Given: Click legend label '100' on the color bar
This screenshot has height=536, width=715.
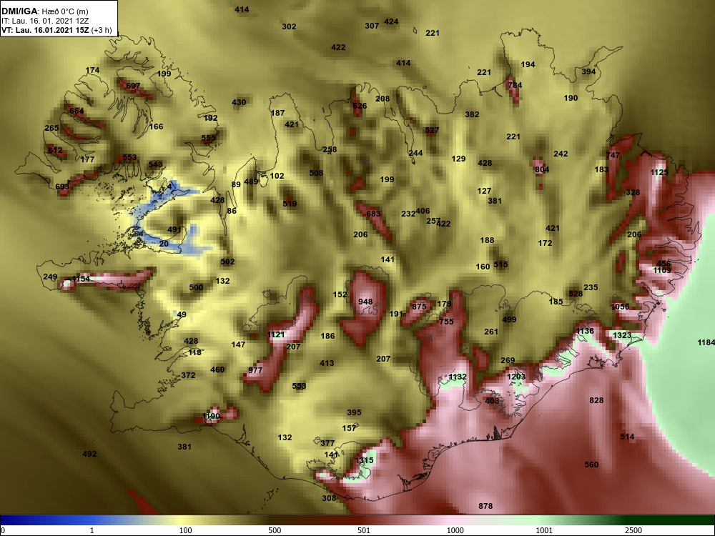Looking at the screenshot, I should click(185, 530).
